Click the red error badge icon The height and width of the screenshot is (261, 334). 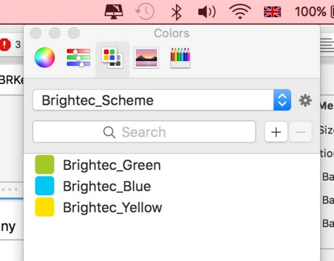pos(5,45)
